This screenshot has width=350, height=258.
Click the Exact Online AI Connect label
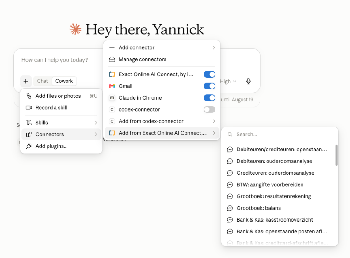click(x=156, y=74)
